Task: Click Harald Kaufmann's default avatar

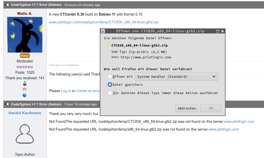Action: pos(25,134)
